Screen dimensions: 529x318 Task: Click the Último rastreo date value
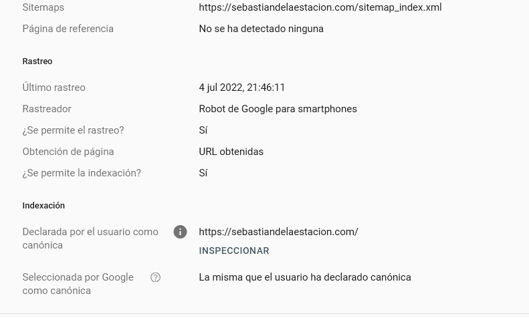click(x=242, y=88)
